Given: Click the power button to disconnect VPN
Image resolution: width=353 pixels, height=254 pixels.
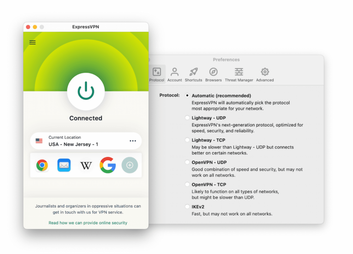Looking at the screenshot, I should [85, 91].
